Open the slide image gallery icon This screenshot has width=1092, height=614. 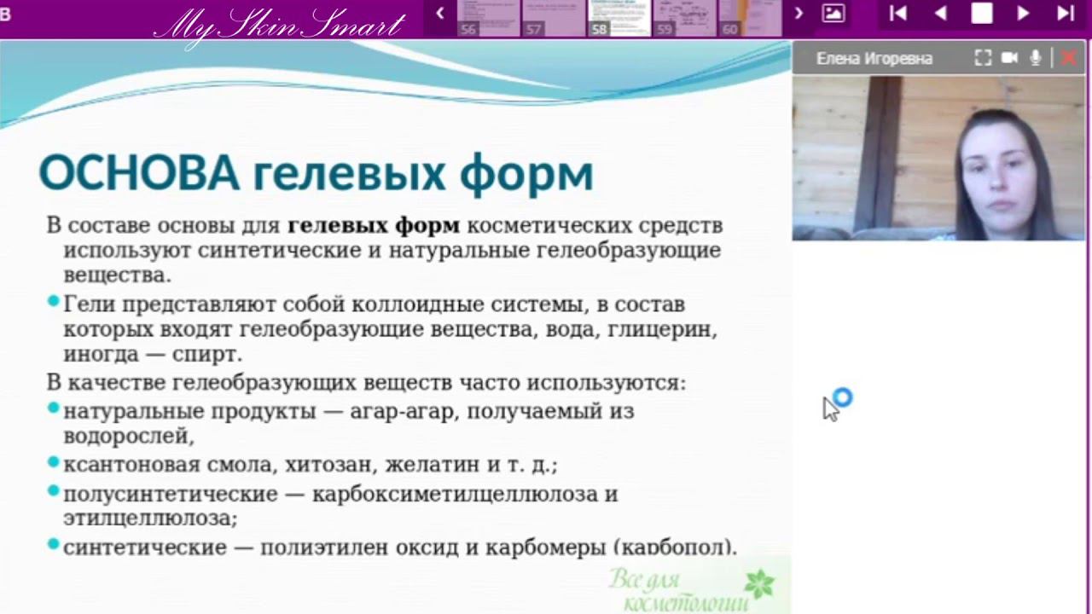[833, 13]
